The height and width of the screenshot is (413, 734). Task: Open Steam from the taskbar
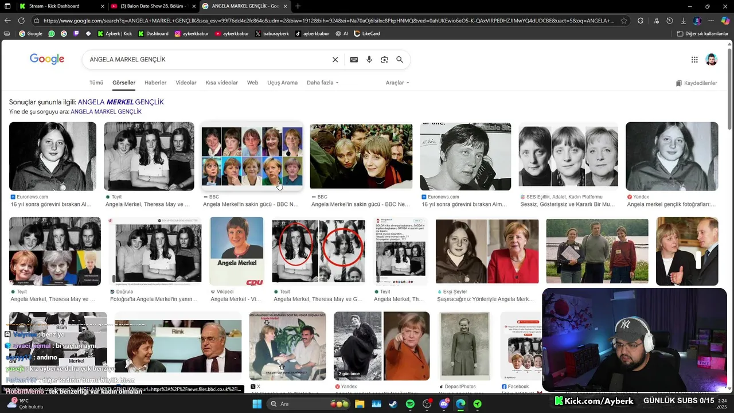click(x=393, y=404)
